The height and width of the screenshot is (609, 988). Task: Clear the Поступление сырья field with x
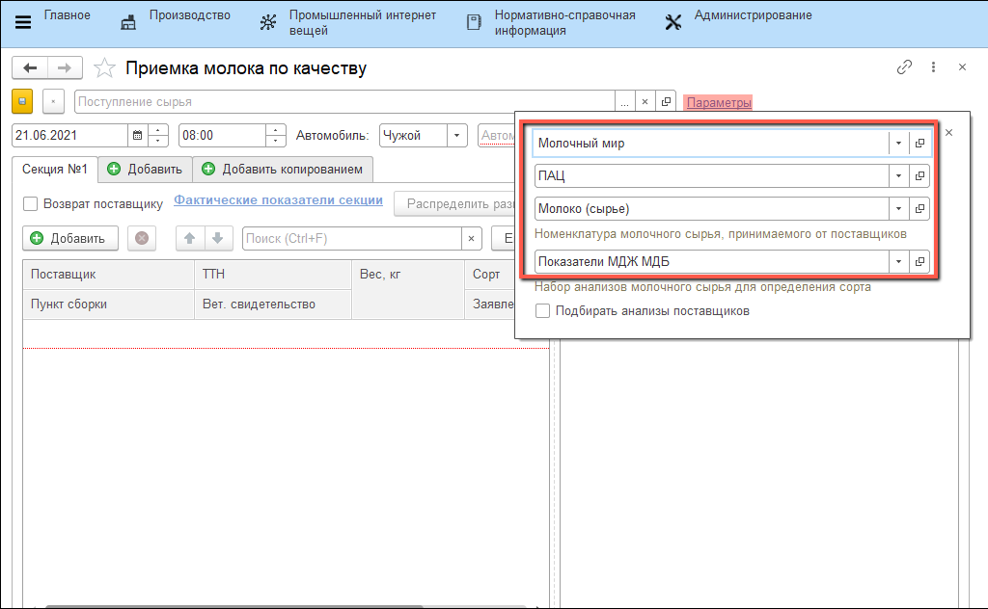click(x=645, y=102)
